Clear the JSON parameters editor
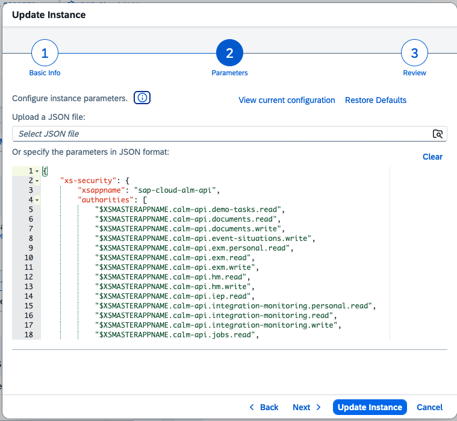Viewport: 457px width, 421px height. pyautogui.click(x=432, y=157)
